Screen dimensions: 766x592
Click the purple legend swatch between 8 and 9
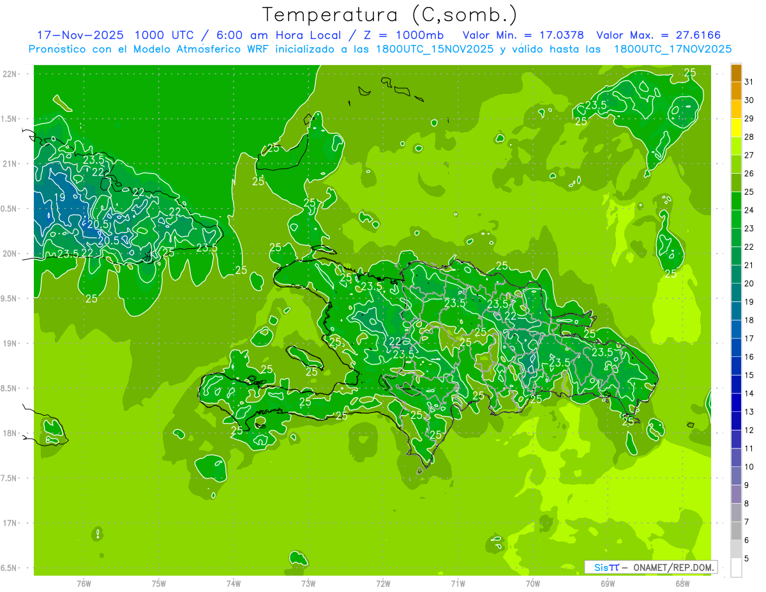736,494
